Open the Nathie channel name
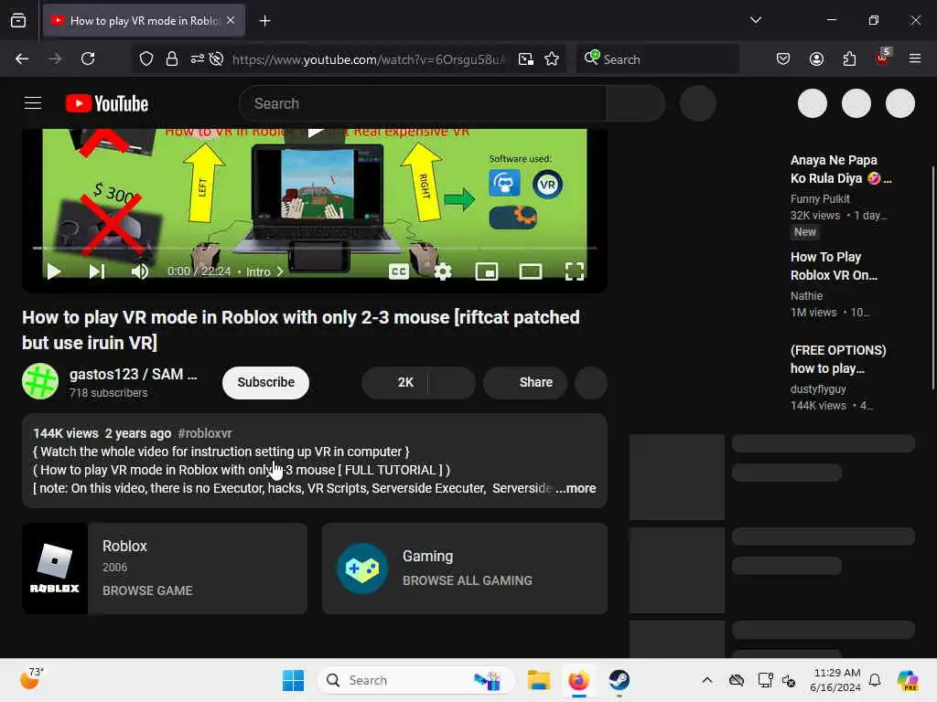937x702 pixels. pyautogui.click(x=806, y=295)
